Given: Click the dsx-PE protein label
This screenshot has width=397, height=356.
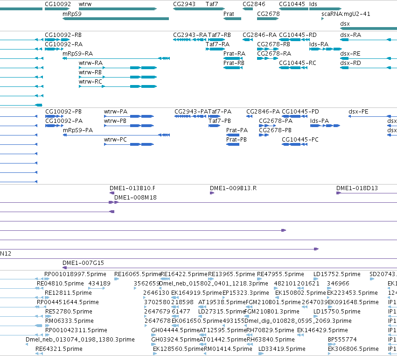Looking at the screenshot, I should pyautogui.click(x=358, y=112).
